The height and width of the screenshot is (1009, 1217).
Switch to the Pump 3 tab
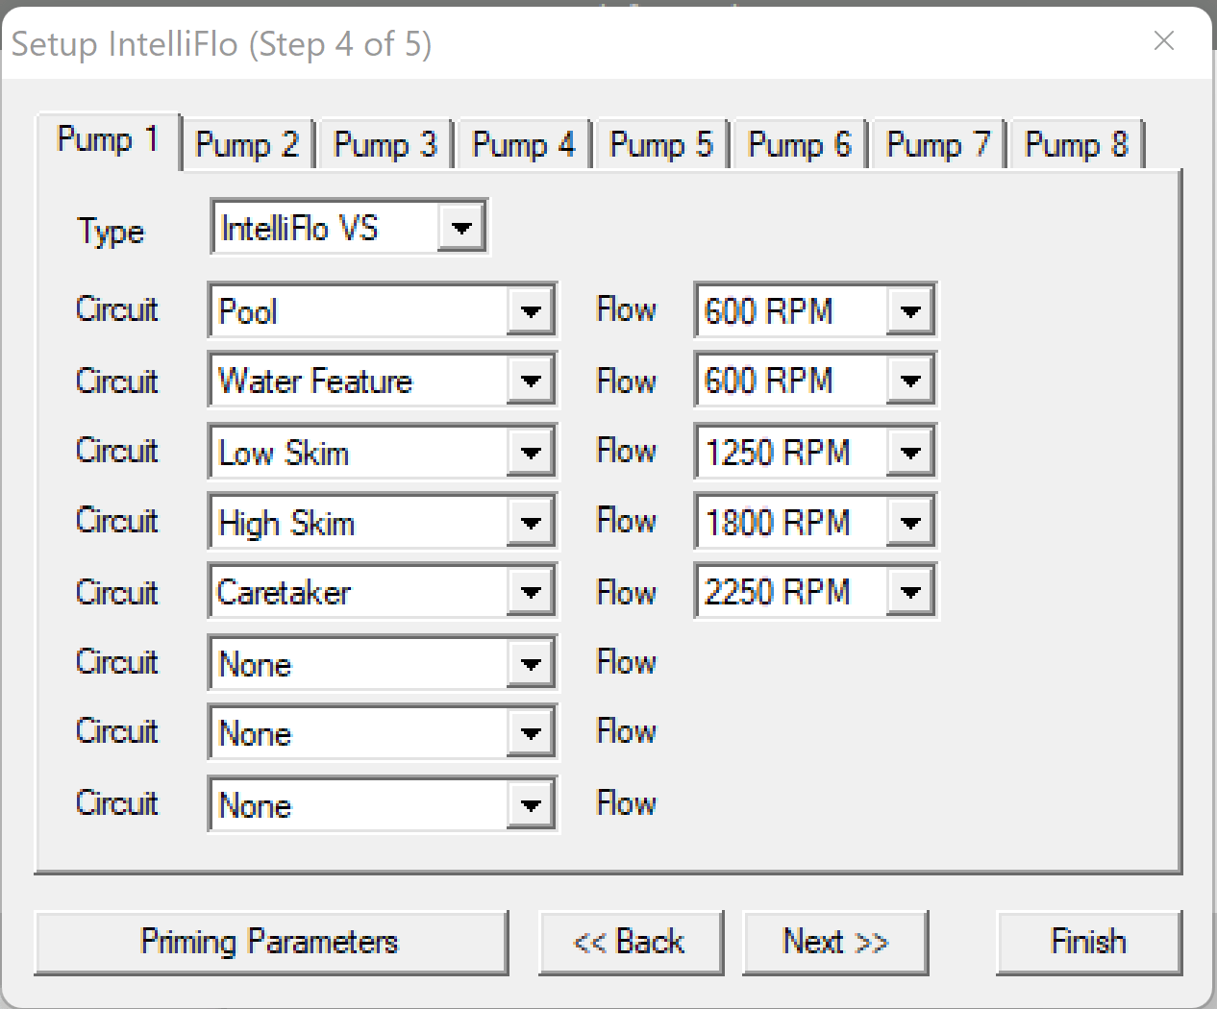click(385, 144)
